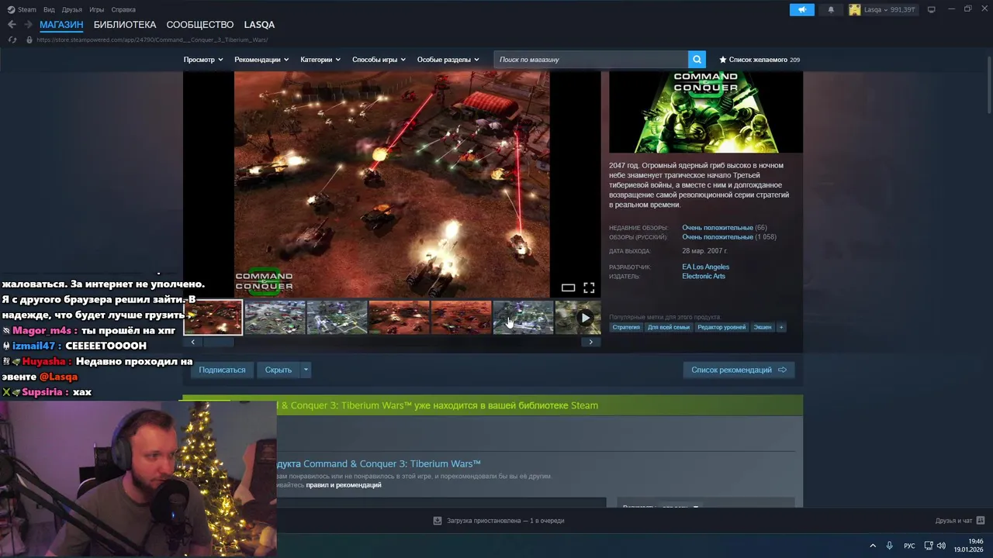Image resolution: width=993 pixels, height=558 pixels.
Task: Go to the СООБЩЕСТВО tab
Action: [200, 25]
